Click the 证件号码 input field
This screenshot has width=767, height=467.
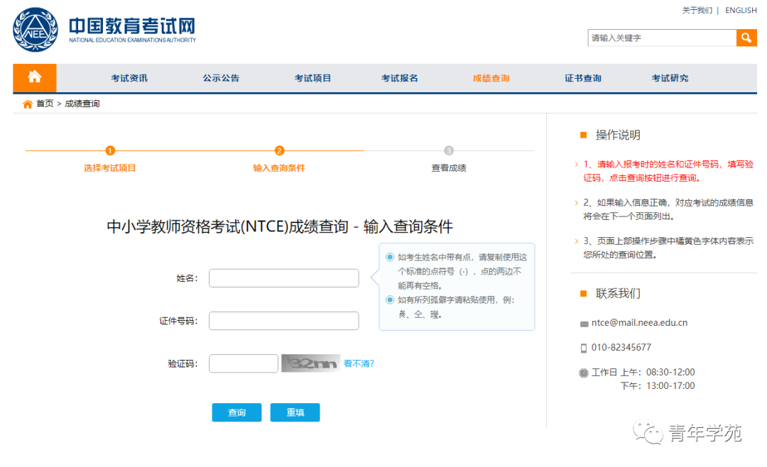click(x=283, y=320)
